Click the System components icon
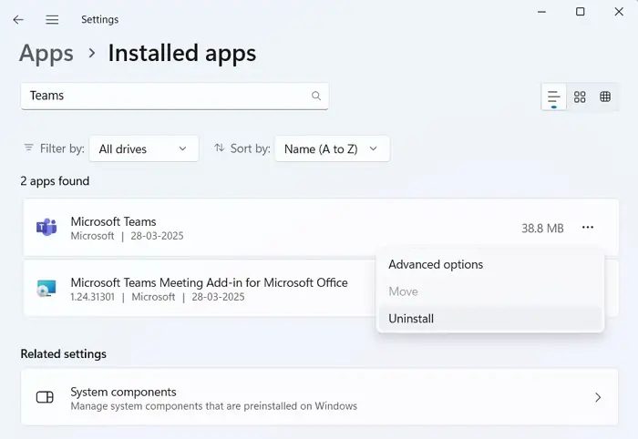The width and height of the screenshot is (638, 439). coord(45,398)
